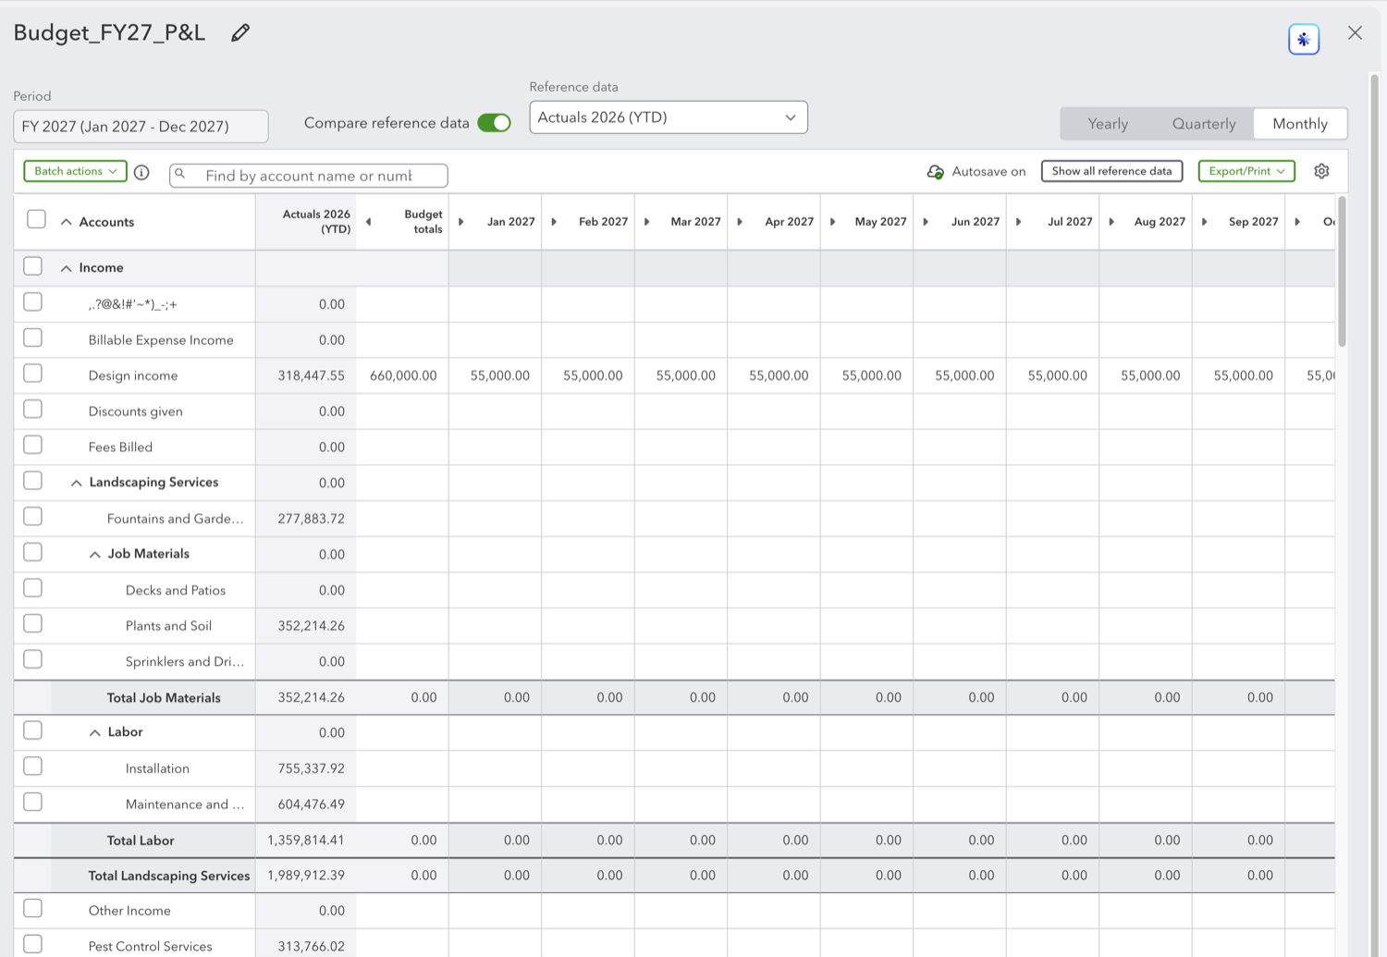1387x957 pixels.
Task: Open the AI assistant sparkle icon
Action: (x=1304, y=39)
